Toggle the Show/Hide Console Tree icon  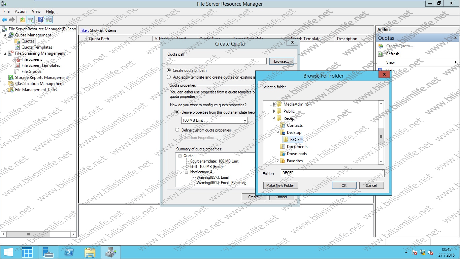31,20
